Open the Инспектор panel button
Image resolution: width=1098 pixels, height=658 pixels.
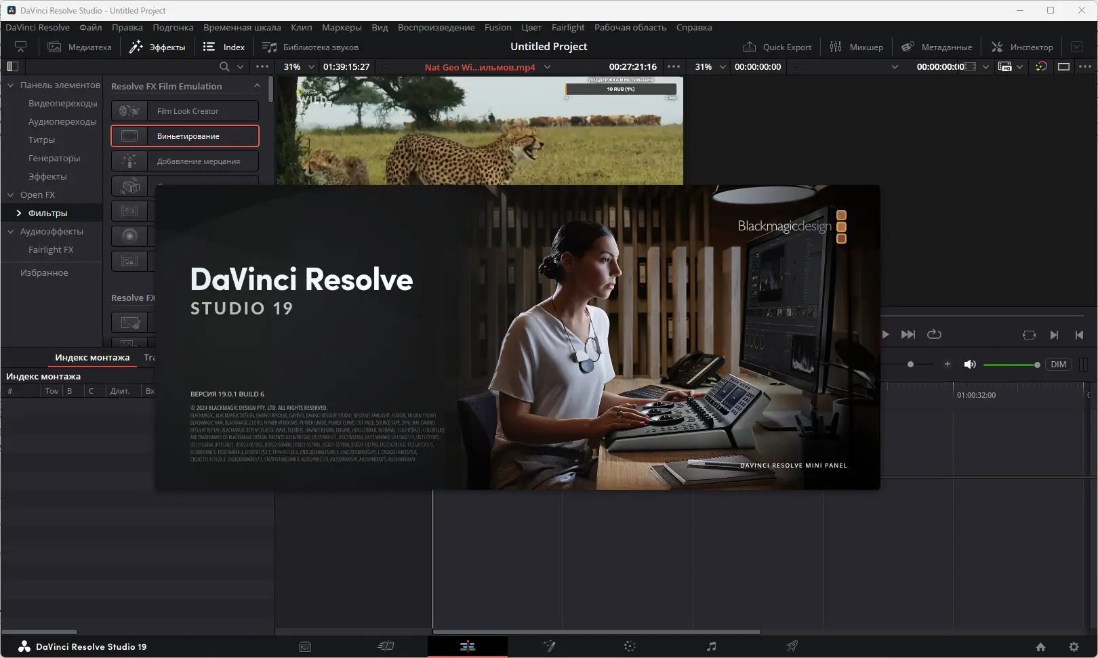click(1022, 47)
